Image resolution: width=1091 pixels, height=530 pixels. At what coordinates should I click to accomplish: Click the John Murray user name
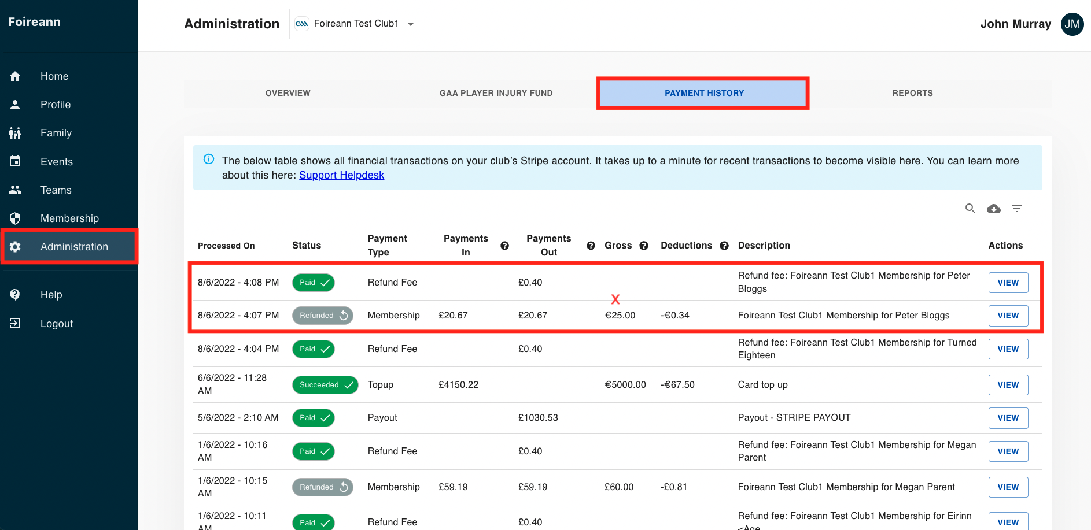1015,24
